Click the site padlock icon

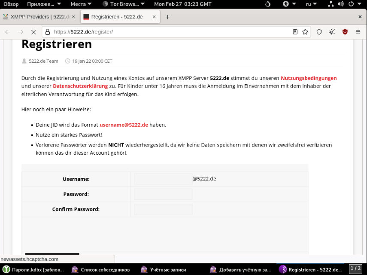point(48,32)
